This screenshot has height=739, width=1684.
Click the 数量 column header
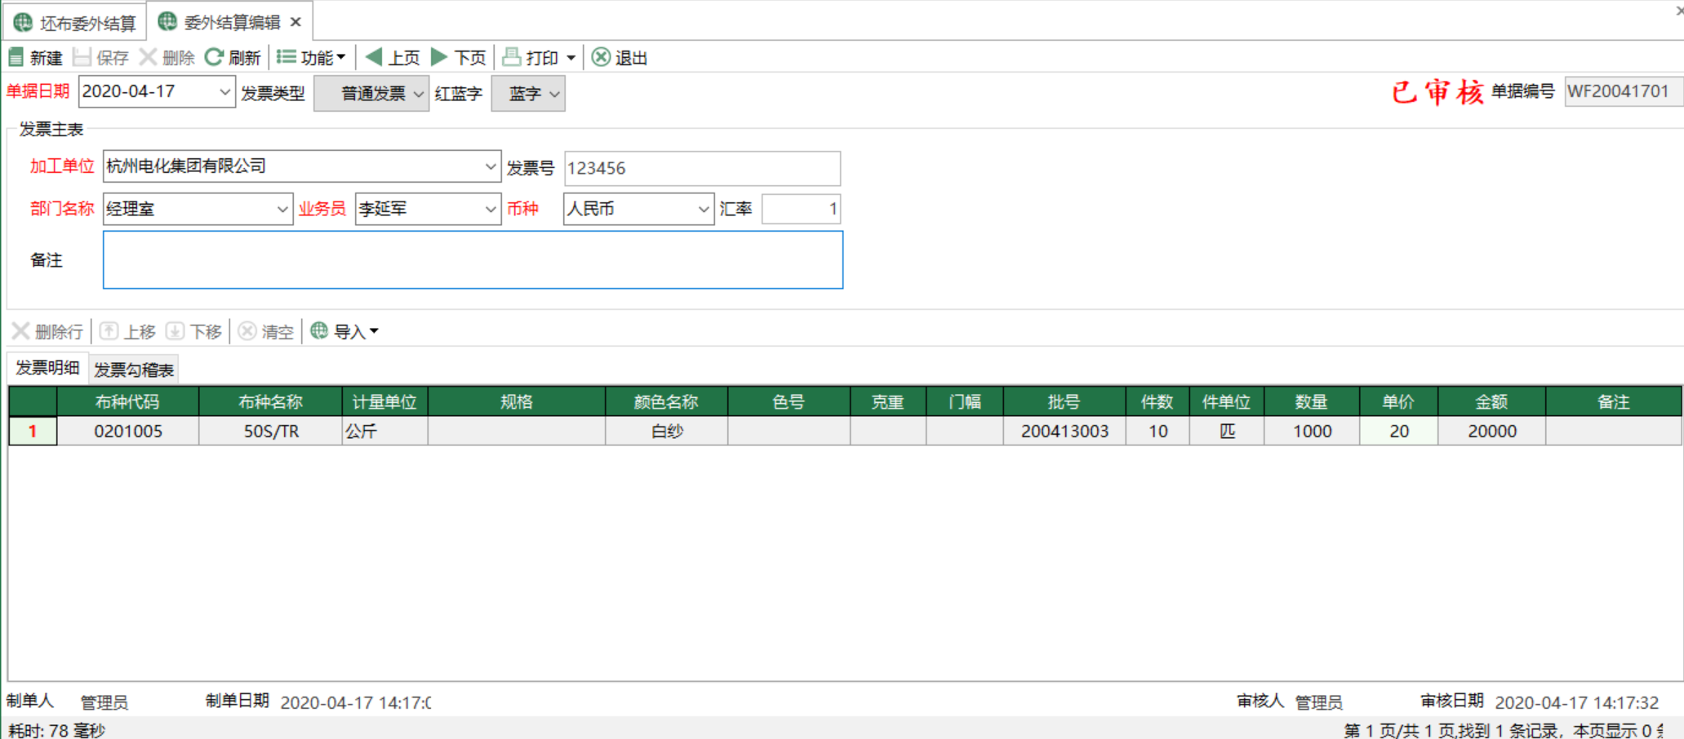[x=1312, y=401]
